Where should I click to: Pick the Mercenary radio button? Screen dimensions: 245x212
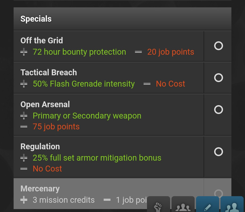[x=218, y=193]
